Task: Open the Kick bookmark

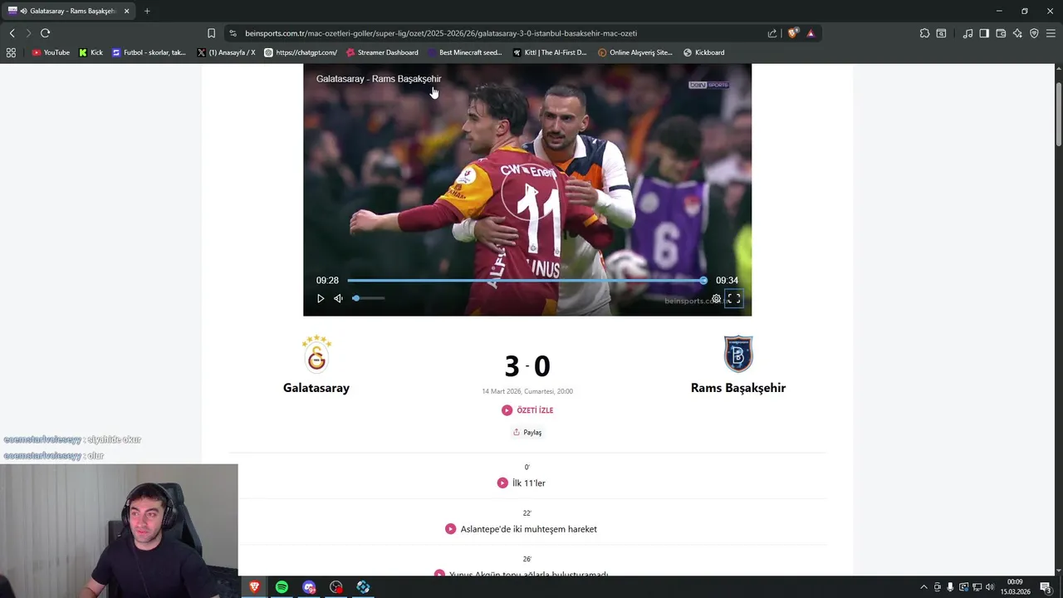Action: [x=91, y=52]
